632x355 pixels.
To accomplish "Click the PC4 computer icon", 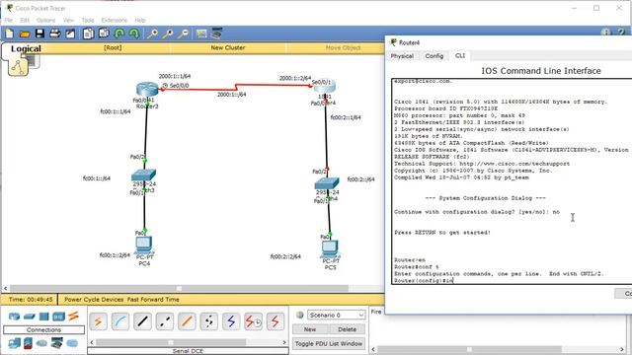I will tap(143, 245).
